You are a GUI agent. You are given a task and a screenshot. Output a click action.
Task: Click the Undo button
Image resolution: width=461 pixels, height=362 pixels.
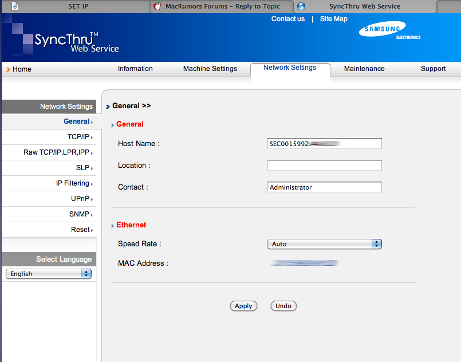coord(283,306)
